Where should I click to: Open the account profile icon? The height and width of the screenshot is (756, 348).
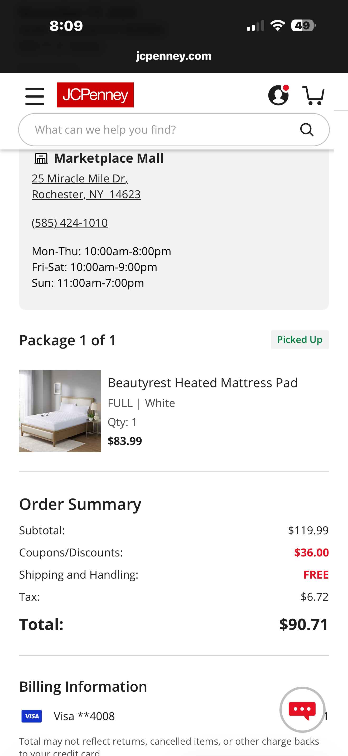pyautogui.click(x=278, y=95)
